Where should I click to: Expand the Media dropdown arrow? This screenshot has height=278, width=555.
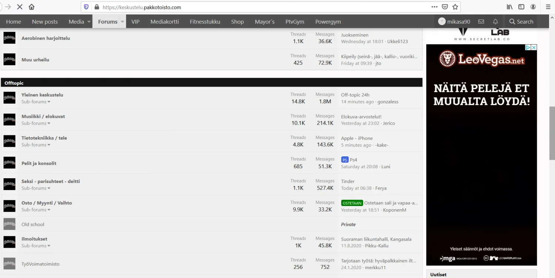(x=89, y=22)
